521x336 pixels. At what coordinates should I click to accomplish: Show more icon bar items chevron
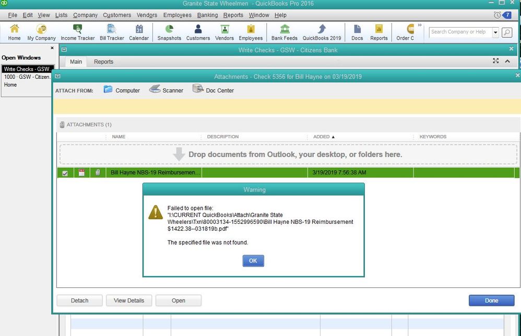[x=420, y=25]
